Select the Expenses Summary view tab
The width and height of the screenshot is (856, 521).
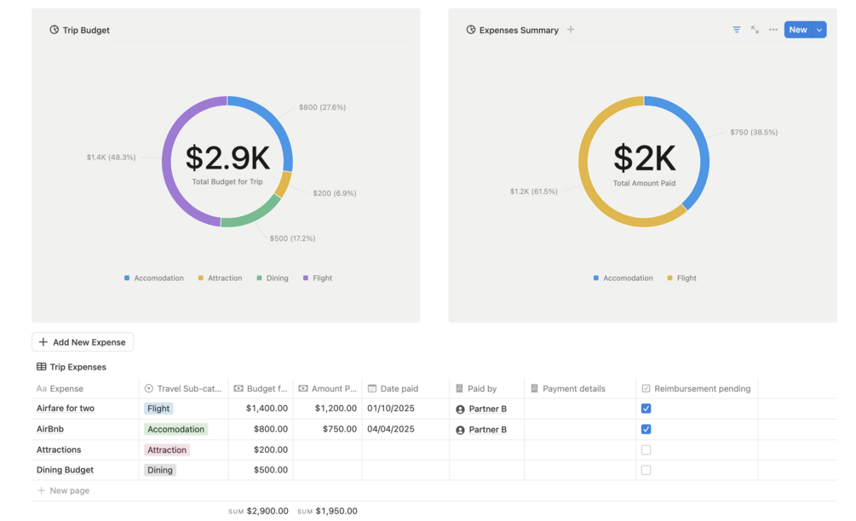pyautogui.click(x=513, y=30)
